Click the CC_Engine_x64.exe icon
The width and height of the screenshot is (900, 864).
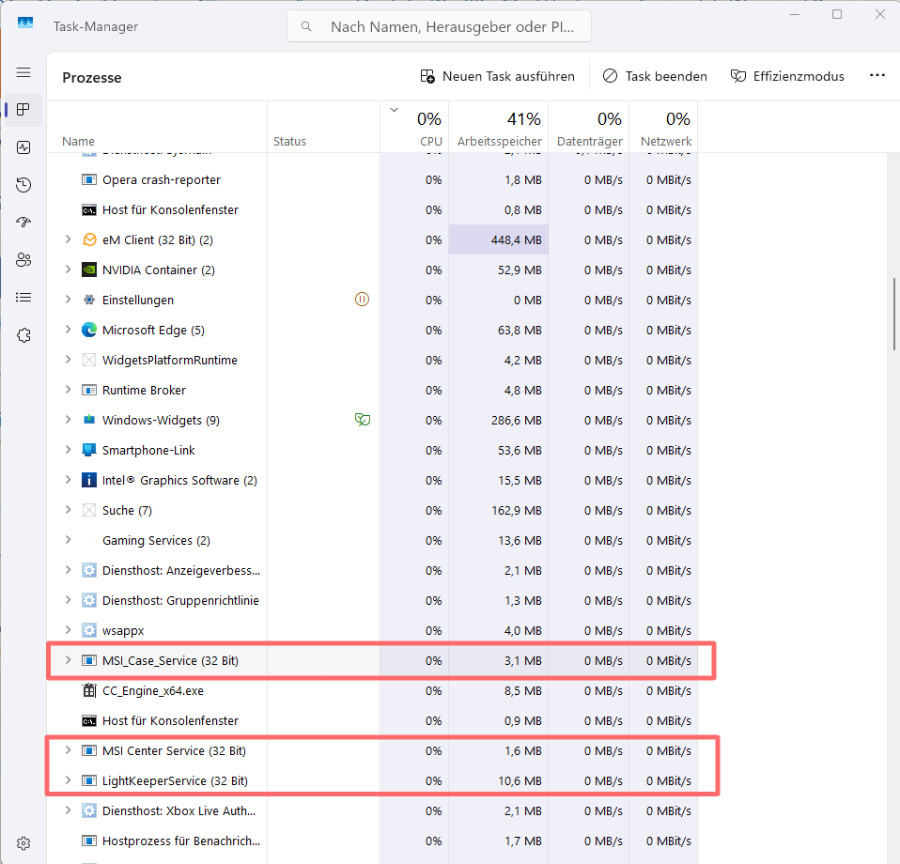pyautogui.click(x=89, y=690)
